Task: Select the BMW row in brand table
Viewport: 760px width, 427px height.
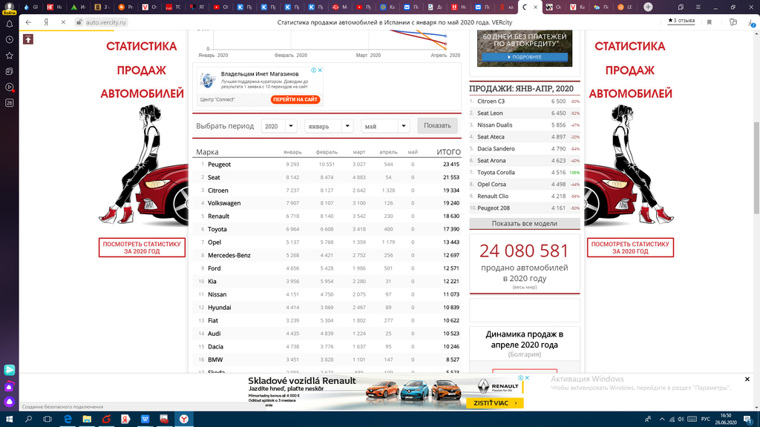Action: tap(327, 360)
